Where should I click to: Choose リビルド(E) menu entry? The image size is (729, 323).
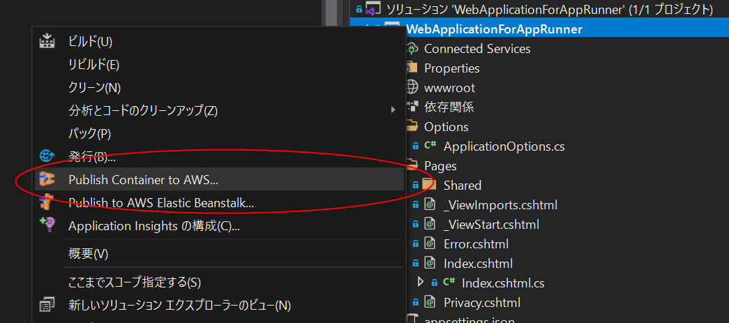point(219,65)
